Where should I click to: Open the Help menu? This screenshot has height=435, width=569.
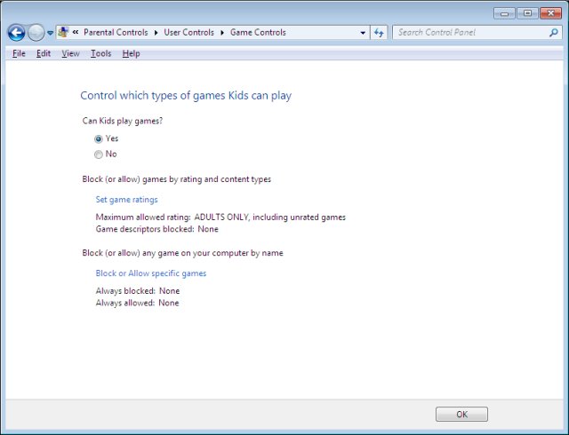(x=131, y=53)
